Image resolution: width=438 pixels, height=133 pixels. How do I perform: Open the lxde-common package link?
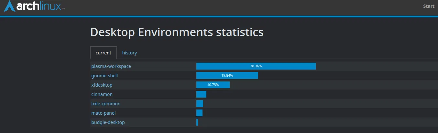tap(106, 104)
